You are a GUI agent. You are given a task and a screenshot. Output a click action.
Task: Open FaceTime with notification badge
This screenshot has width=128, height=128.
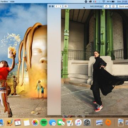click(61, 122)
